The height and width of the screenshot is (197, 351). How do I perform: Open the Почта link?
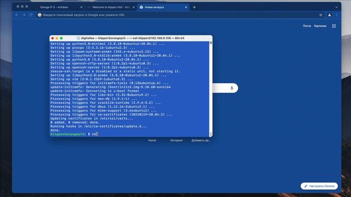(x=307, y=26)
